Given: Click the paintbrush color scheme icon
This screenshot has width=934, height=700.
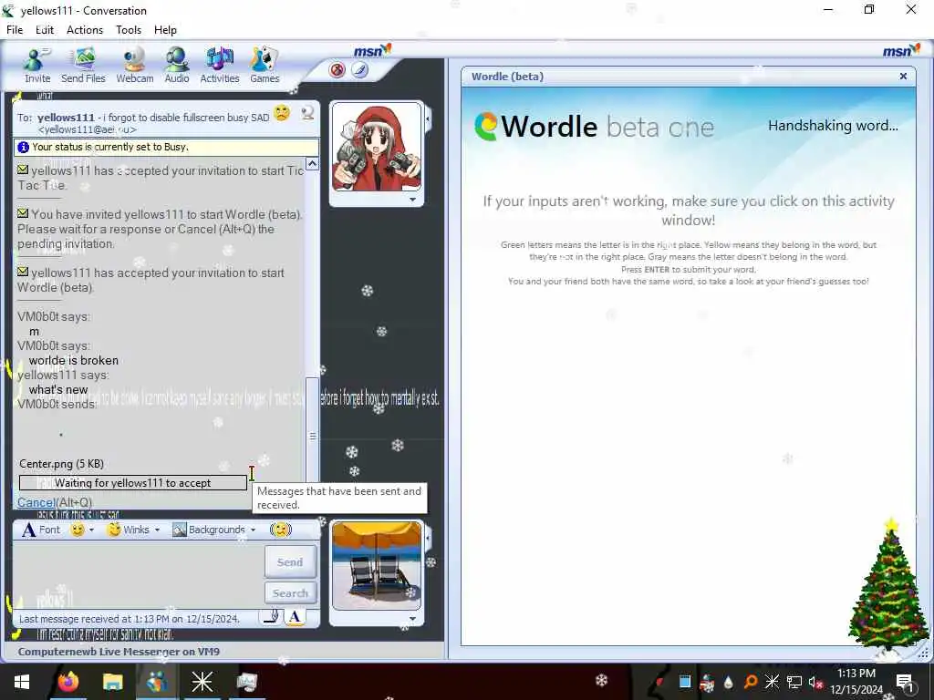Looking at the screenshot, I should 359,70.
